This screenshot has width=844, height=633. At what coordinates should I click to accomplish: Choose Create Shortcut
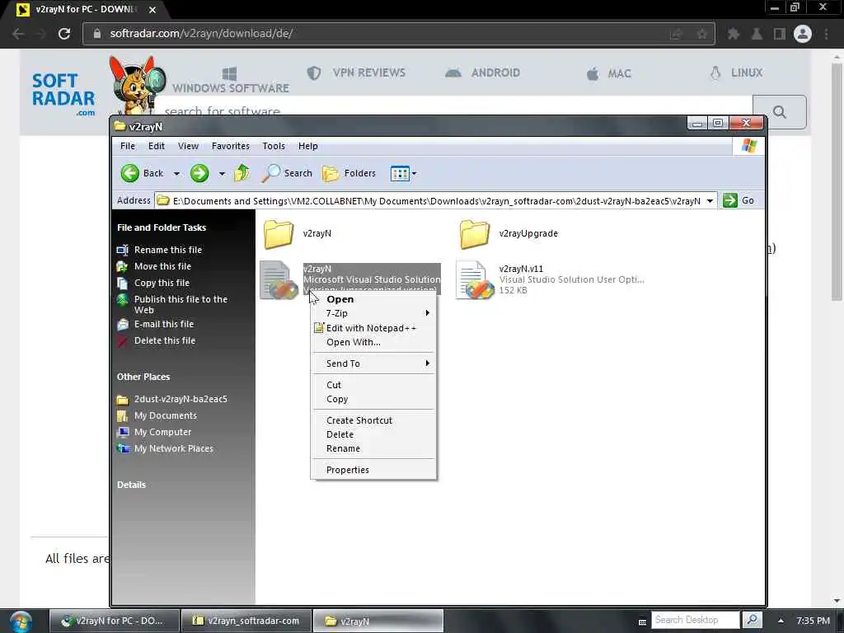(373, 420)
